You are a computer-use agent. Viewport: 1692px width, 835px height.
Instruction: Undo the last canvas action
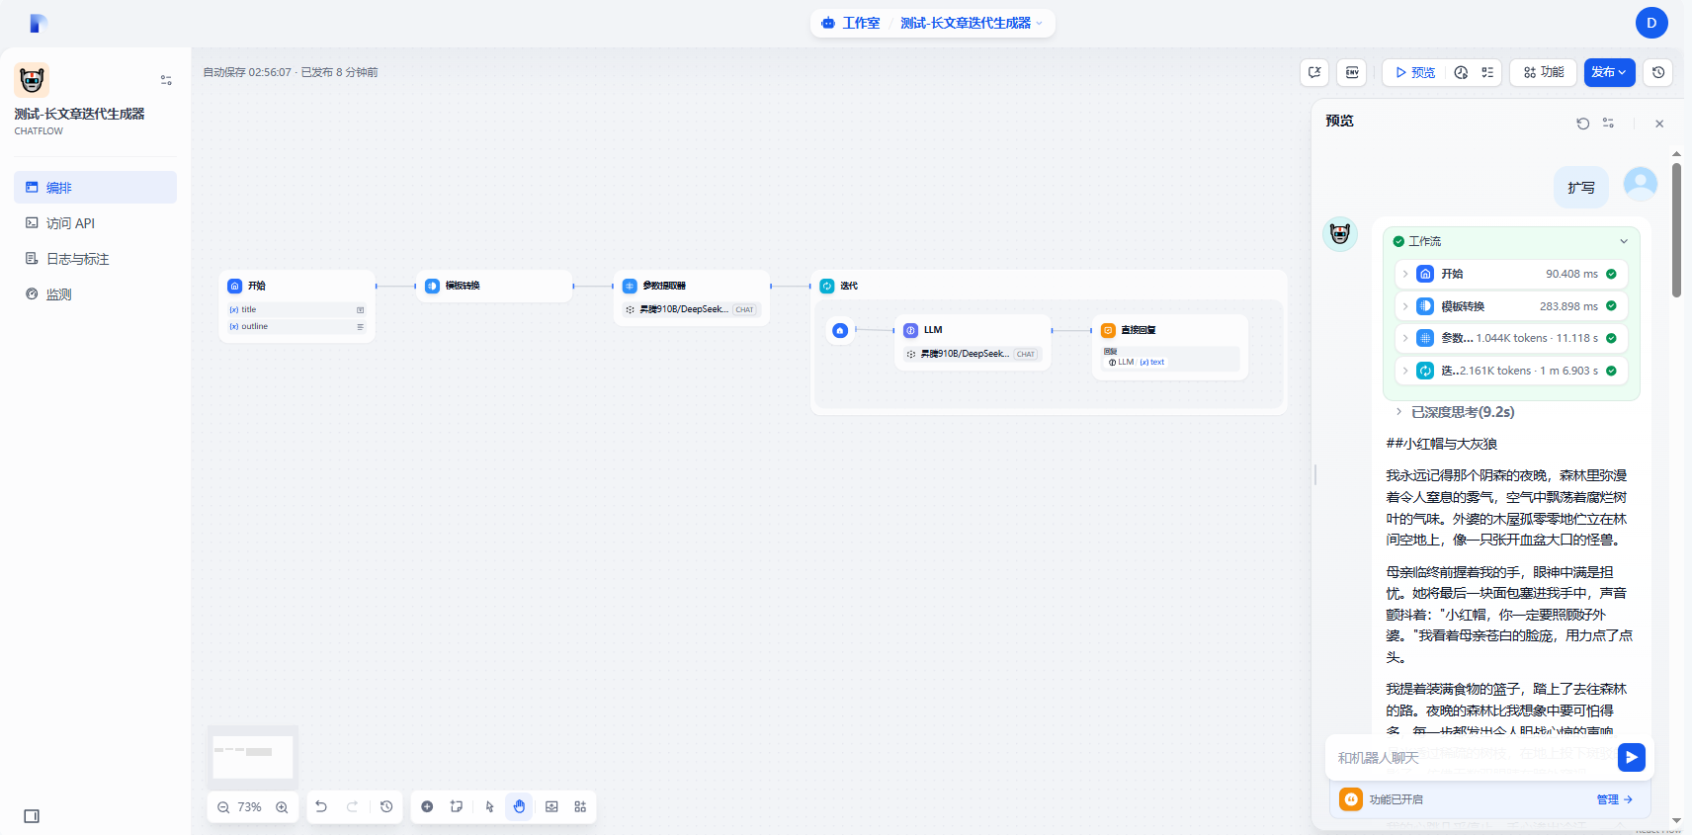pyautogui.click(x=321, y=806)
